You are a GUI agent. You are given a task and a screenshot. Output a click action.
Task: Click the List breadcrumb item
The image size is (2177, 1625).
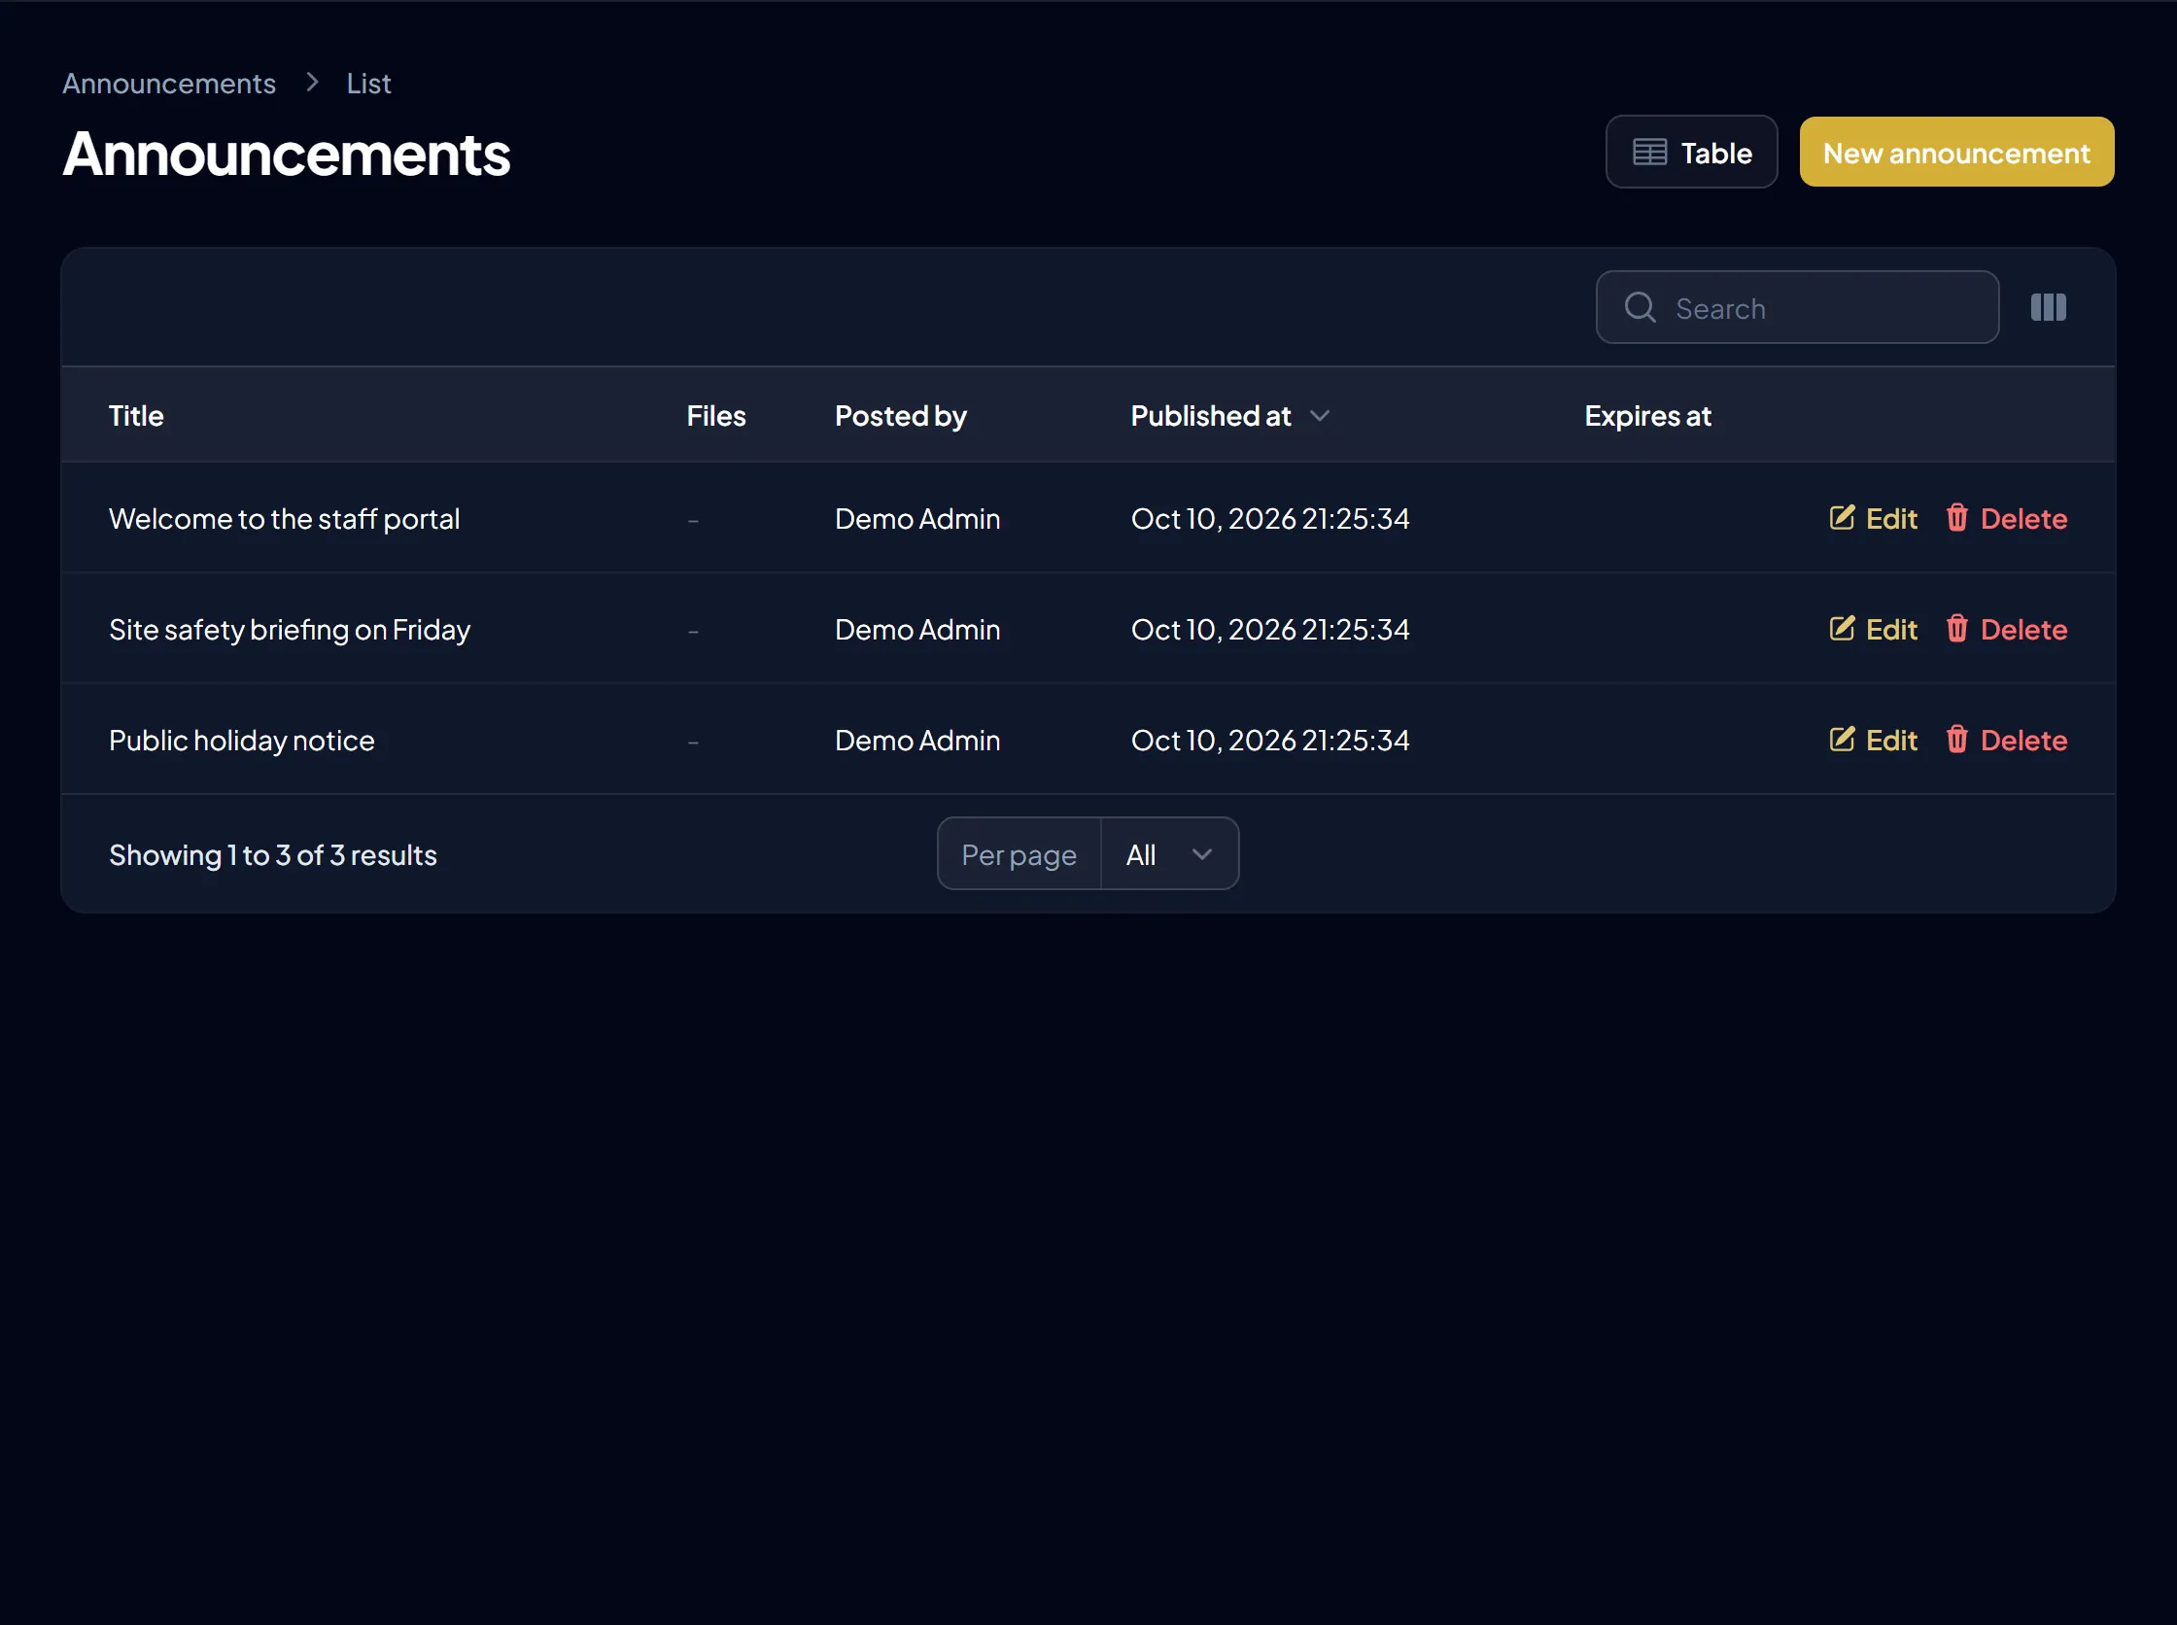click(369, 84)
